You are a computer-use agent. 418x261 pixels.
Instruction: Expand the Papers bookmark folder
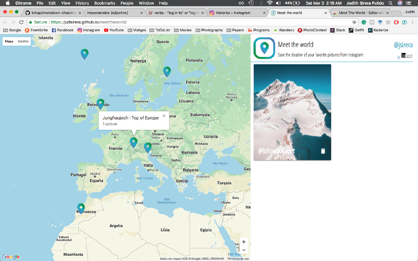click(235, 30)
